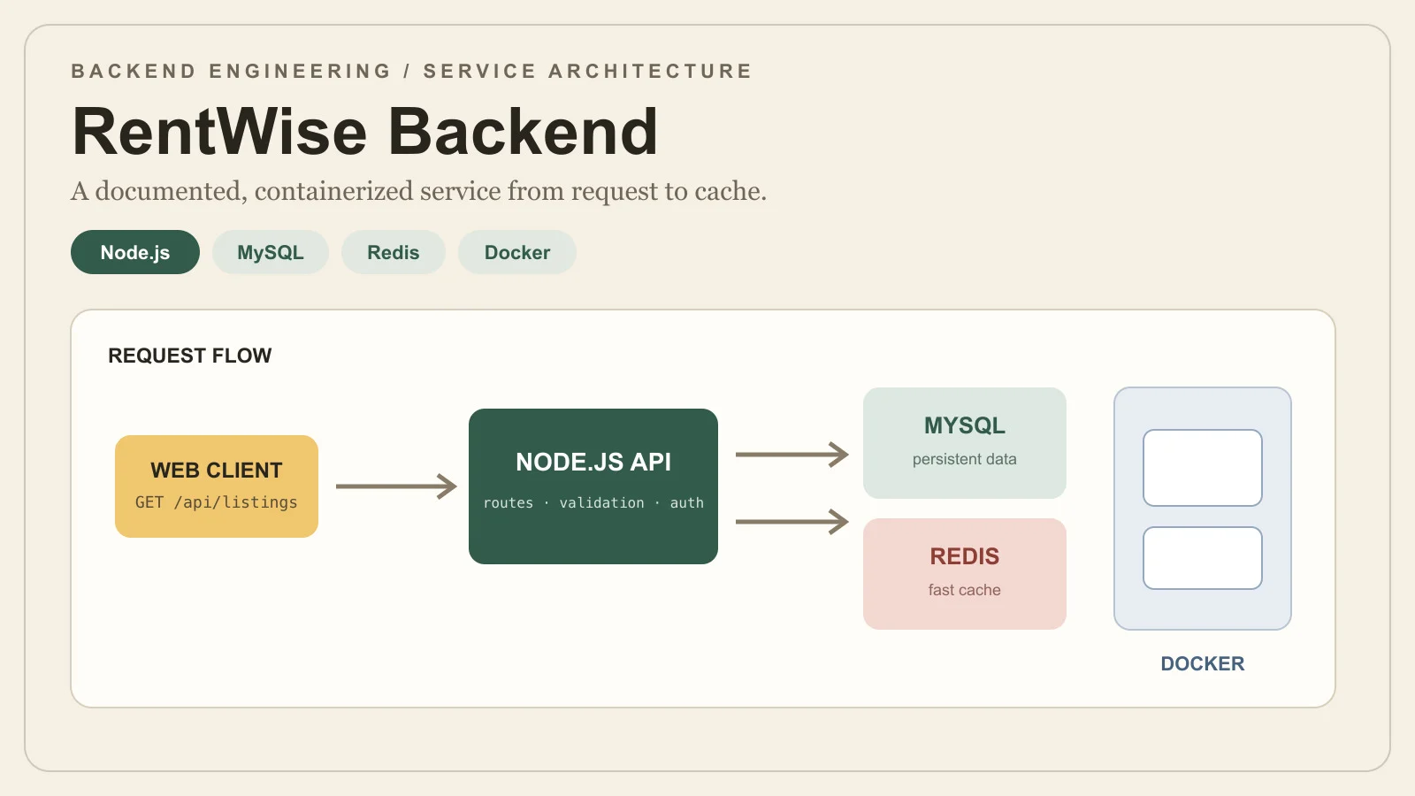The height and width of the screenshot is (796, 1415).
Task: Click the DOCKER label under the containers
Action: [1203, 663]
